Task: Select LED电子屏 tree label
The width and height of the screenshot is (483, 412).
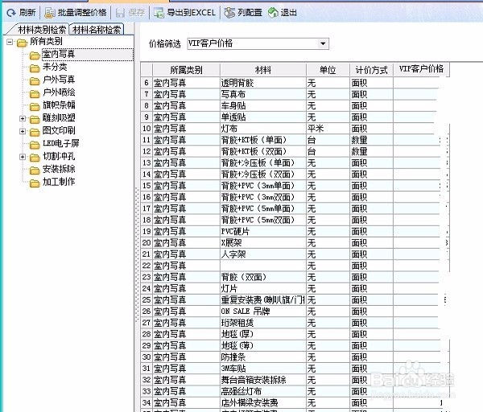Action: click(x=60, y=143)
